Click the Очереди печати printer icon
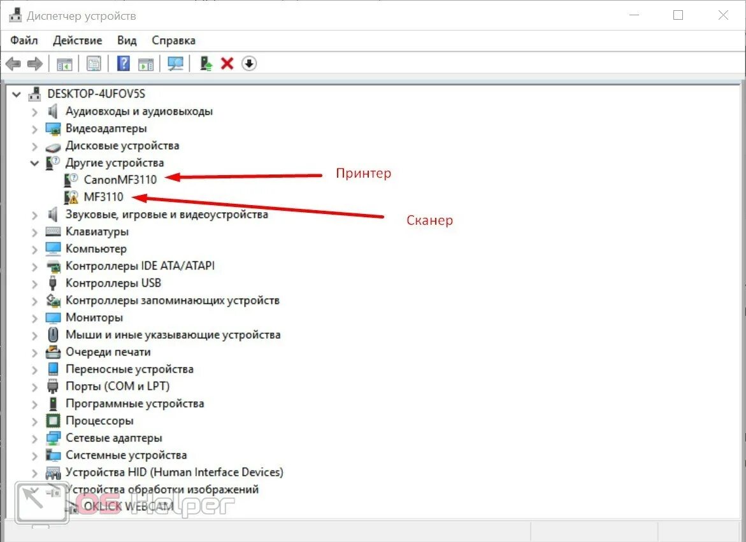 (53, 352)
